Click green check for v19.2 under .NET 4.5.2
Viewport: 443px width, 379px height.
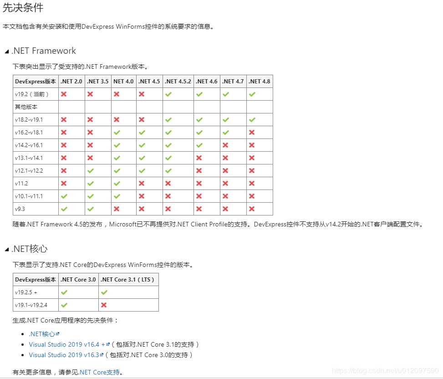click(x=168, y=94)
